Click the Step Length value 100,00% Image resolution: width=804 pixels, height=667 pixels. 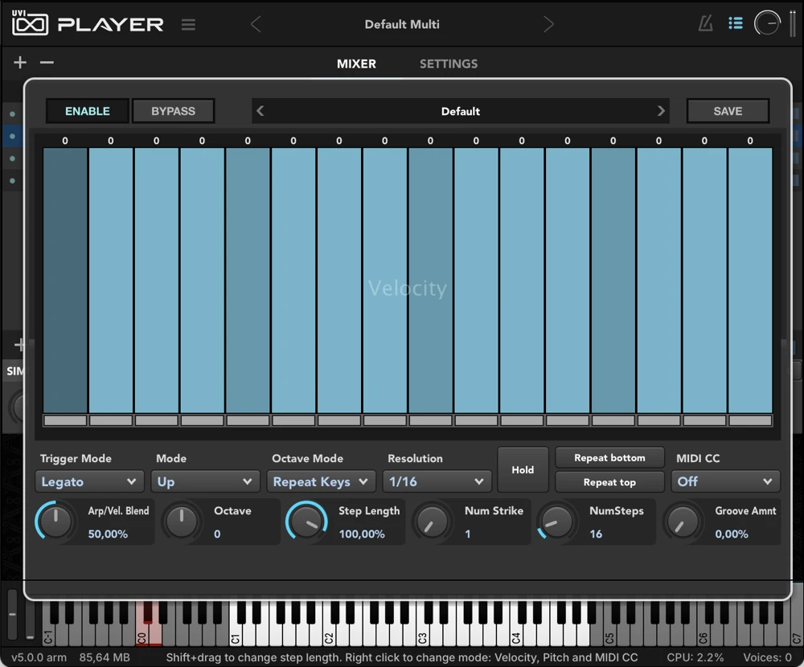point(362,534)
